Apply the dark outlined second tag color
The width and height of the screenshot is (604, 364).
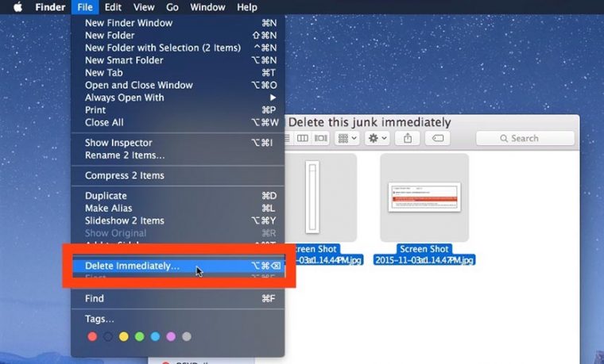pos(108,337)
